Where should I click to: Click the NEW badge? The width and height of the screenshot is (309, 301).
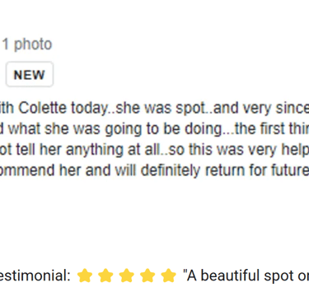(x=30, y=75)
